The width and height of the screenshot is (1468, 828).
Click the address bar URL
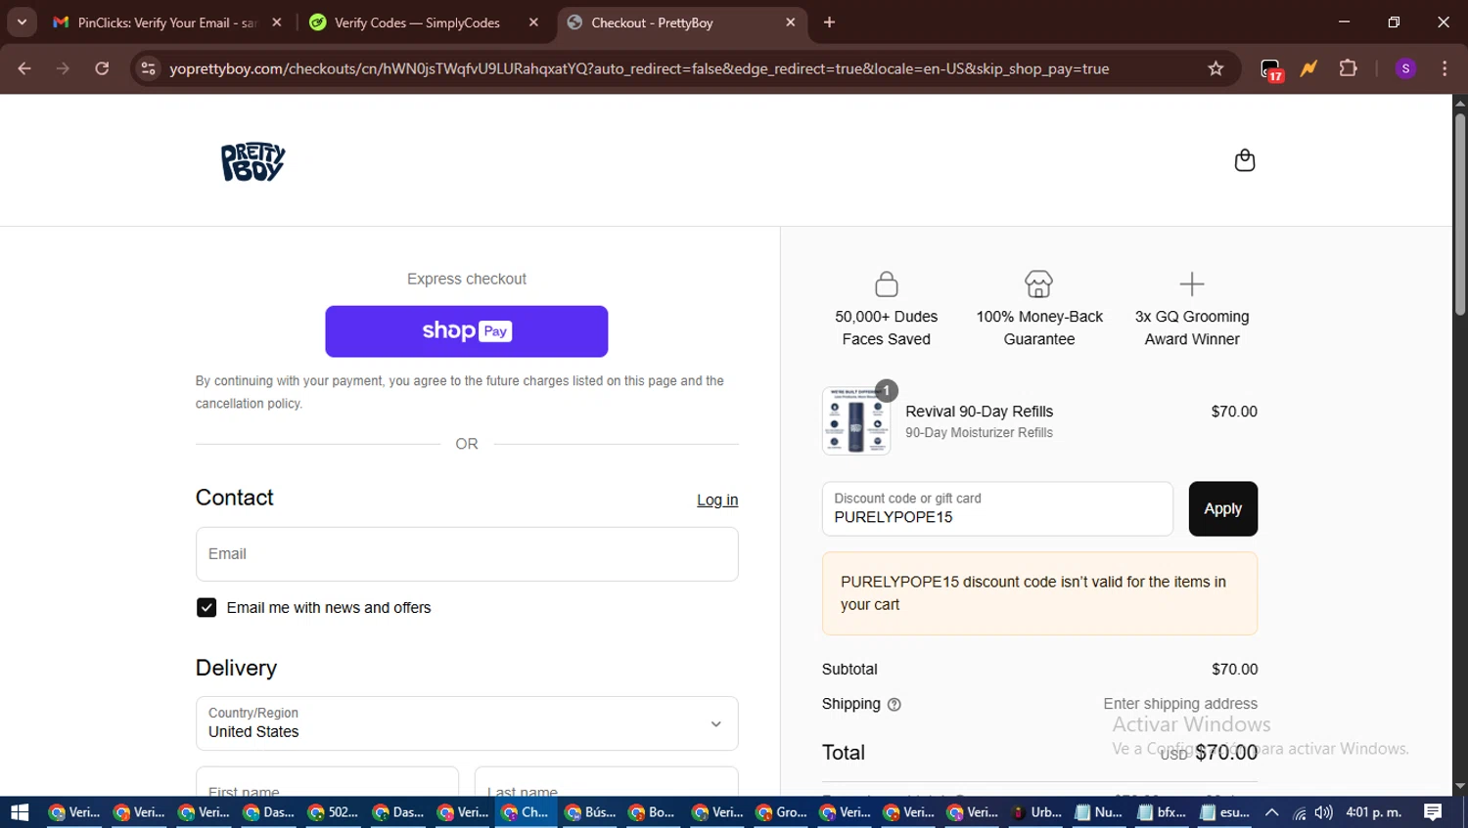pyautogui.click(x=638, y=68)
